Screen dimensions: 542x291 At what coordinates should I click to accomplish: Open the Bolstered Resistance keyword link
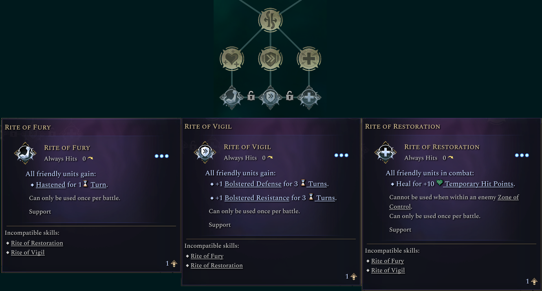pyautogui.click(x=257, y=198)
